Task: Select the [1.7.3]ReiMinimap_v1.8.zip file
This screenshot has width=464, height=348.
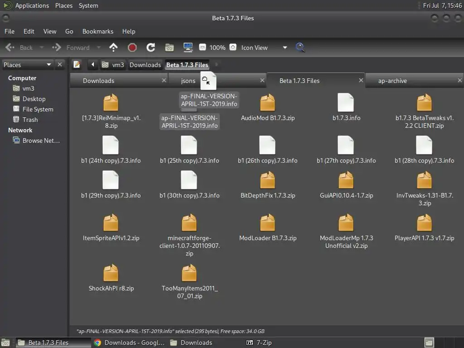Action: click(111, 111)
